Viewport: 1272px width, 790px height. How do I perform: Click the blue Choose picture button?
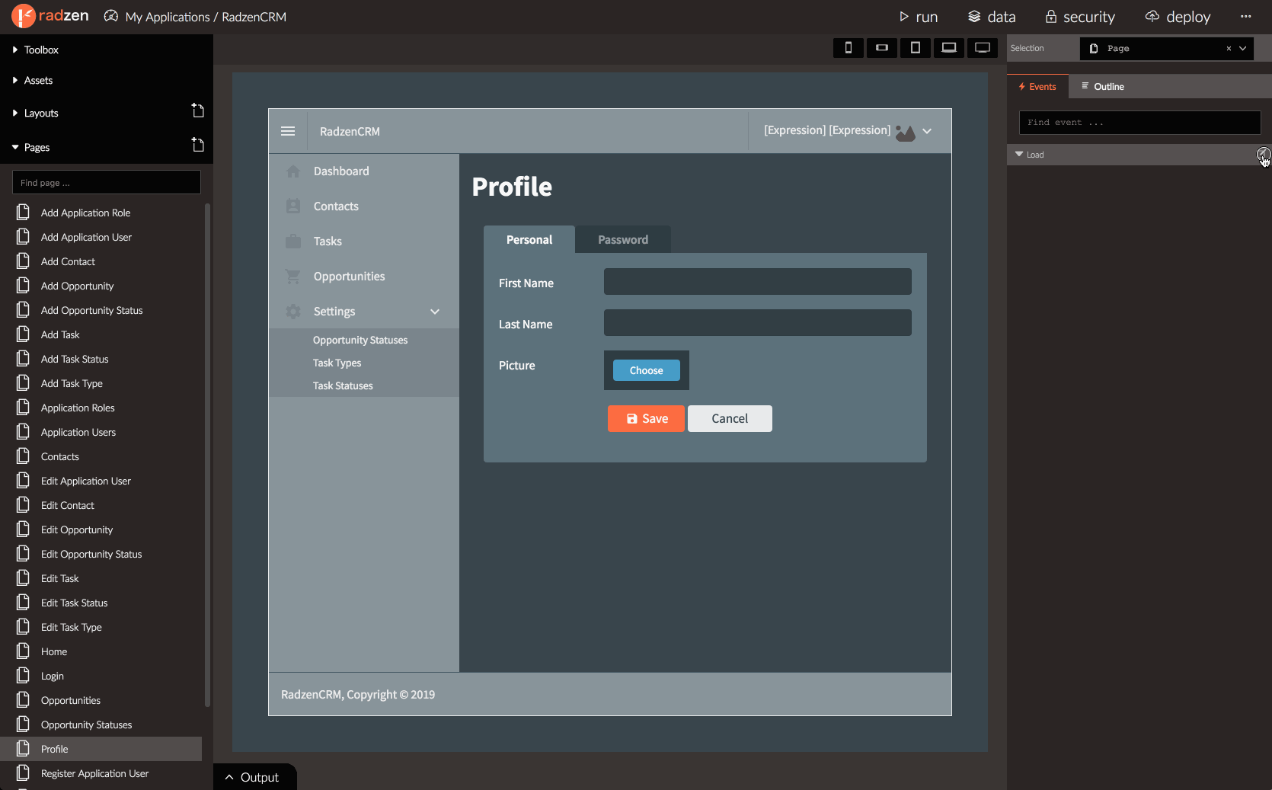pyautogui.click(x=647, y=370)
